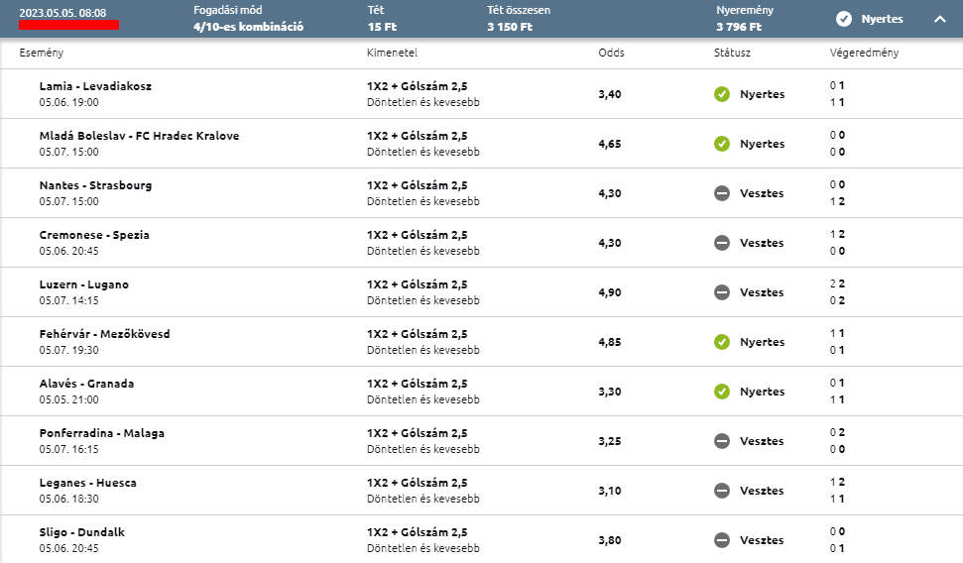Image resolution: width=963 pixels, height=563 pixels.
Task: Click the 4,90 odds for Luzern - Lugano
Action: click(610, 292)
